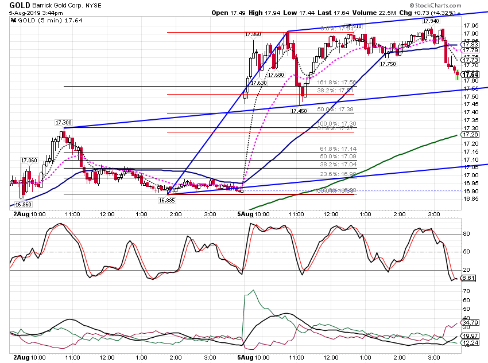This screenshot has width=488, height=363.
Task: Click the '5-Aug-2019 3:44pm' timestamp
Action: tap(36, 13)
